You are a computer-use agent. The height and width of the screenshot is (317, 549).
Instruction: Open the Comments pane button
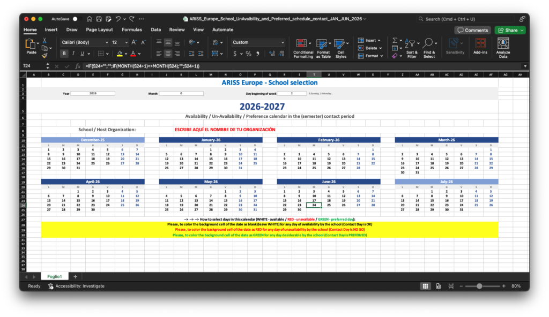click(472, 31)
